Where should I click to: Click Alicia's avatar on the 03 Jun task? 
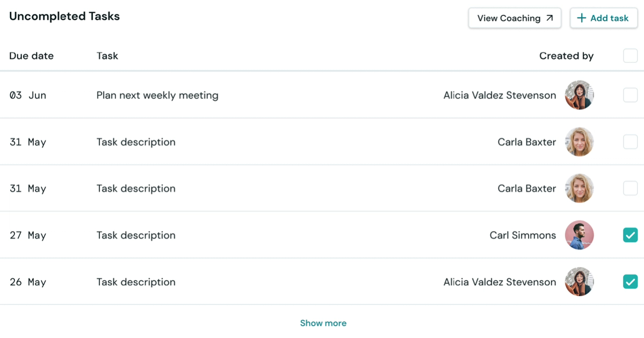point(579,95)
